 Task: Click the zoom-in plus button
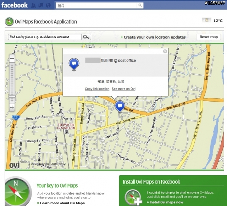point(12,107)
